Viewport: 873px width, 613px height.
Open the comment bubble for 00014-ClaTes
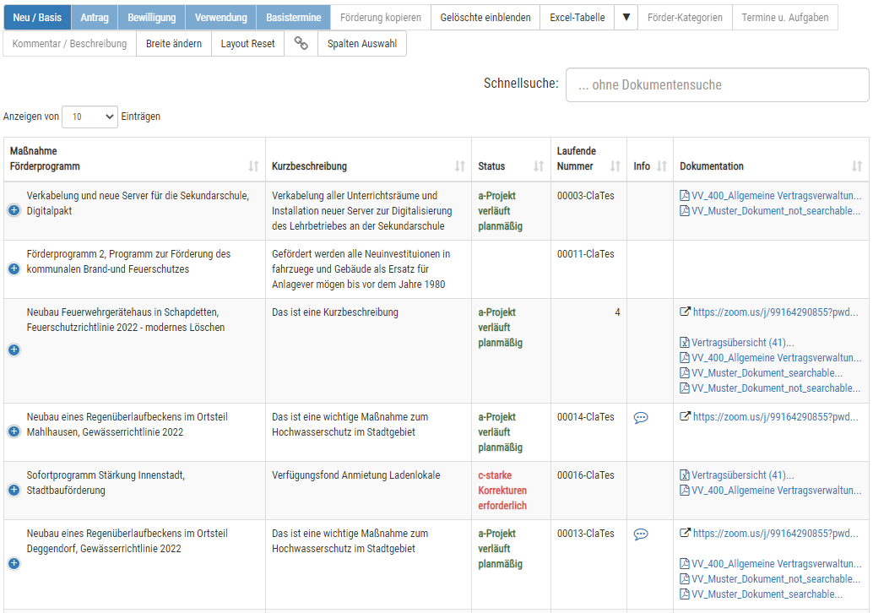coord(641,418)
